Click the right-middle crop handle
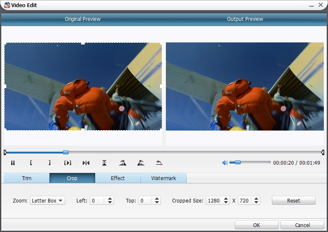 (161, 86)
